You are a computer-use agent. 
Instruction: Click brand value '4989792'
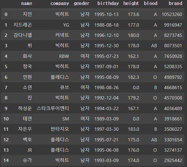tap(173, 77)
